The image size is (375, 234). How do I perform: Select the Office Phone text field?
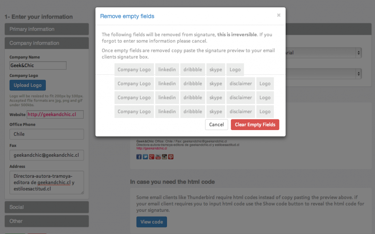pos(47,134)
